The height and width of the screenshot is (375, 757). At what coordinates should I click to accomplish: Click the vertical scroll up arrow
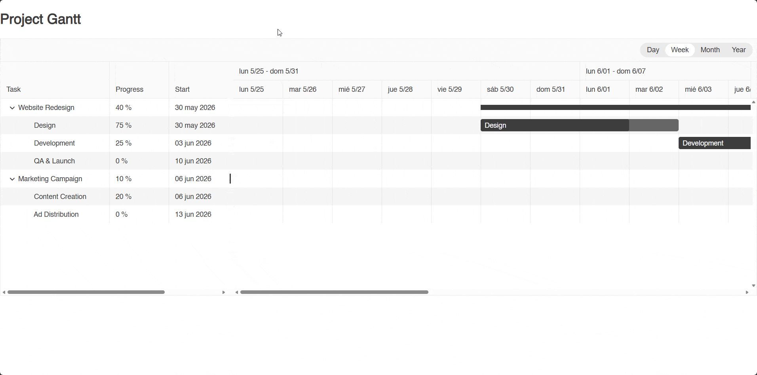pos(753,102)
